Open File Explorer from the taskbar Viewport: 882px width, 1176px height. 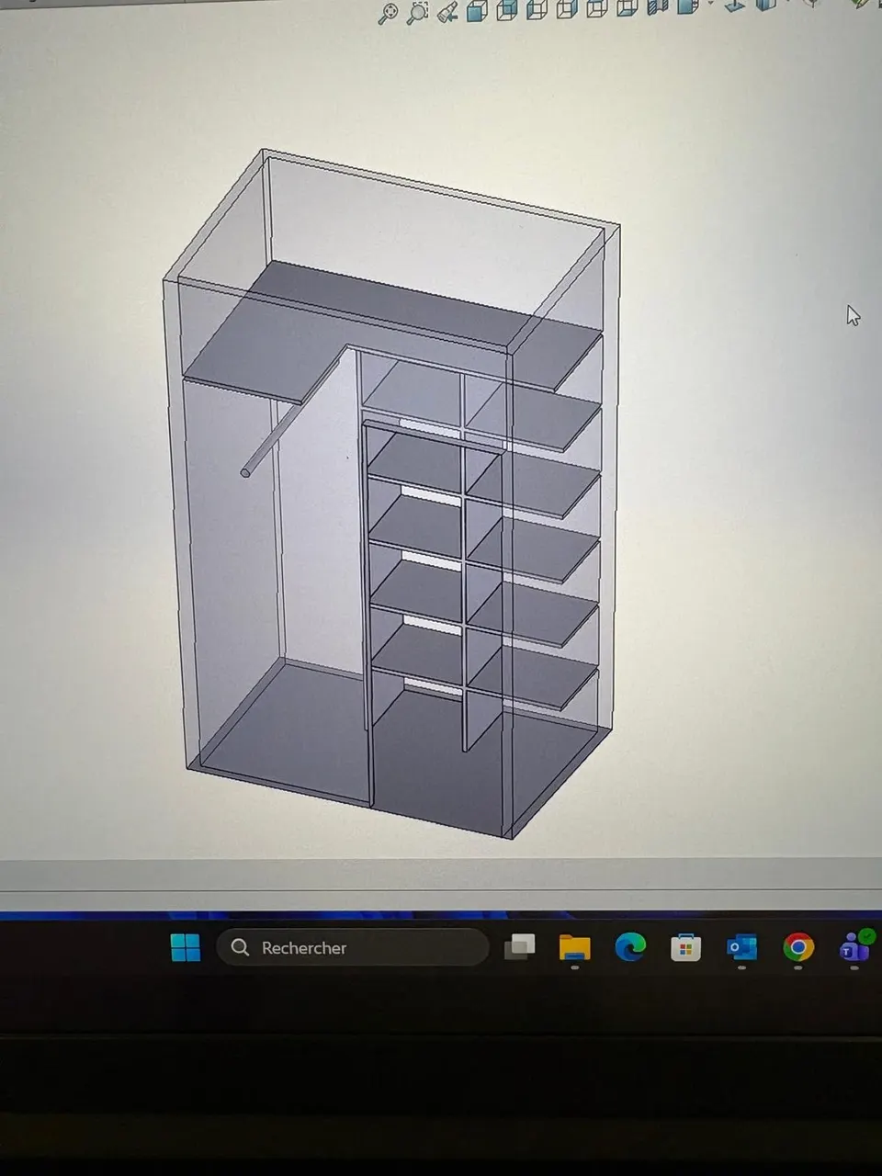[x=575, y=948]
